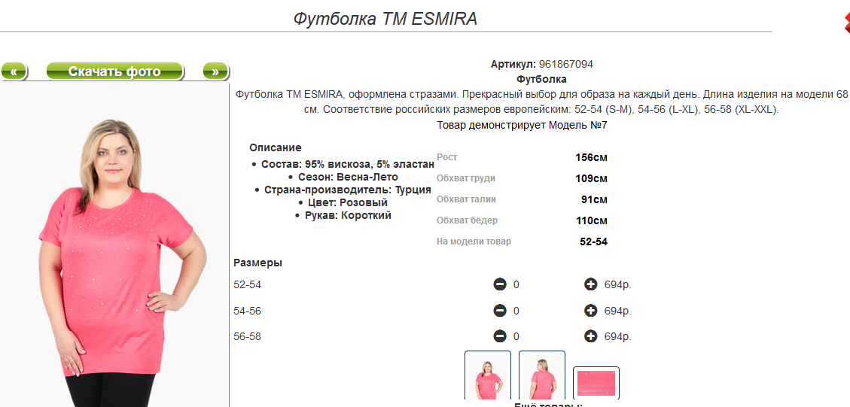Click the Обхват бёдер value 110см
The height and width of the screenshot is (407, 850).
coord(592,220)
